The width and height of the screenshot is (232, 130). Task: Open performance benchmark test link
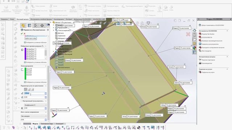tap(212, 41)
